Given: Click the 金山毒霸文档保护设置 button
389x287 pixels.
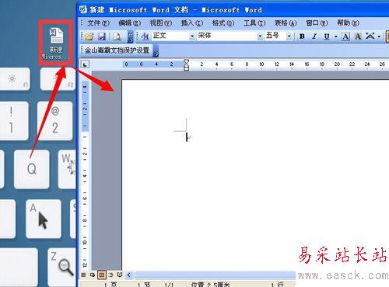Looking at the screenshot, I should point(117,50).
